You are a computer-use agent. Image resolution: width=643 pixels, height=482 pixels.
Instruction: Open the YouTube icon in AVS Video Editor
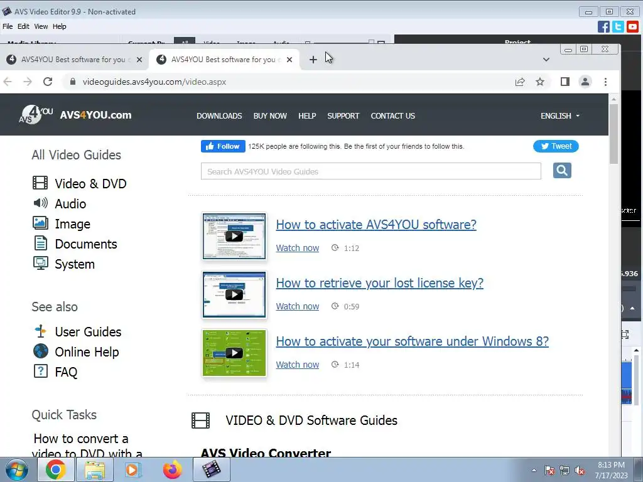pyautogui.click(x=632, y=26)
